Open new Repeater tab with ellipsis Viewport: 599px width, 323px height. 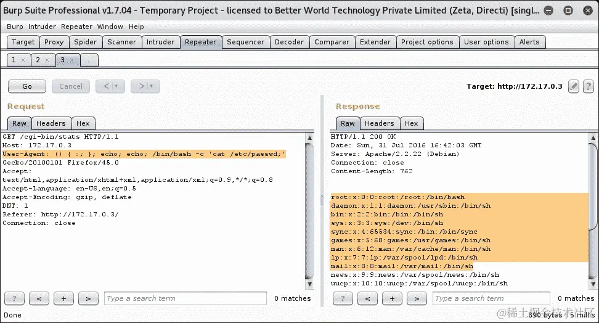(88, 60)
